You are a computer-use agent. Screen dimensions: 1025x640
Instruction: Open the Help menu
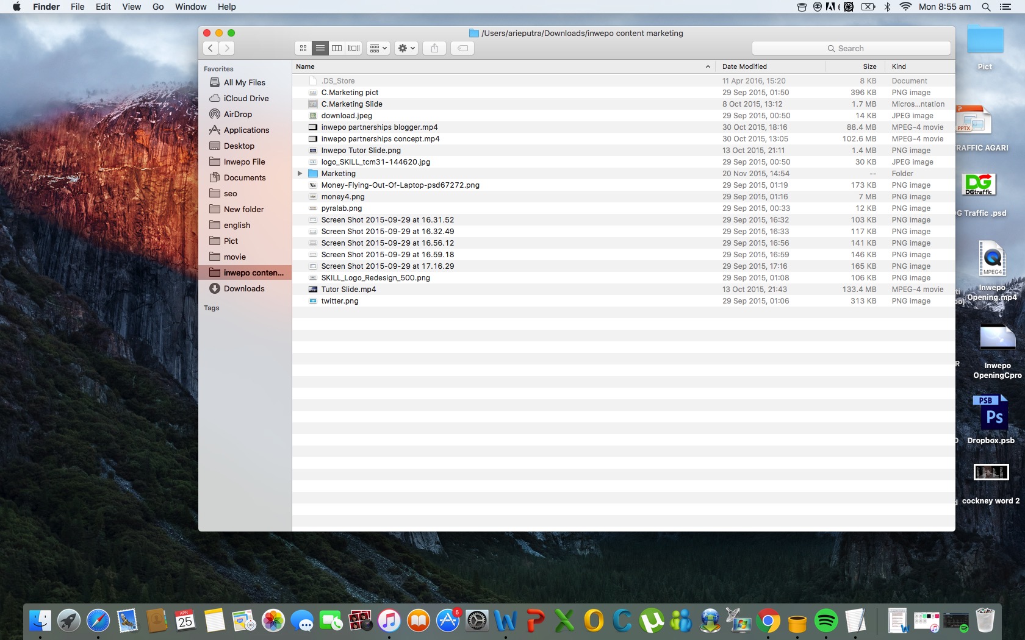[226, 7]
